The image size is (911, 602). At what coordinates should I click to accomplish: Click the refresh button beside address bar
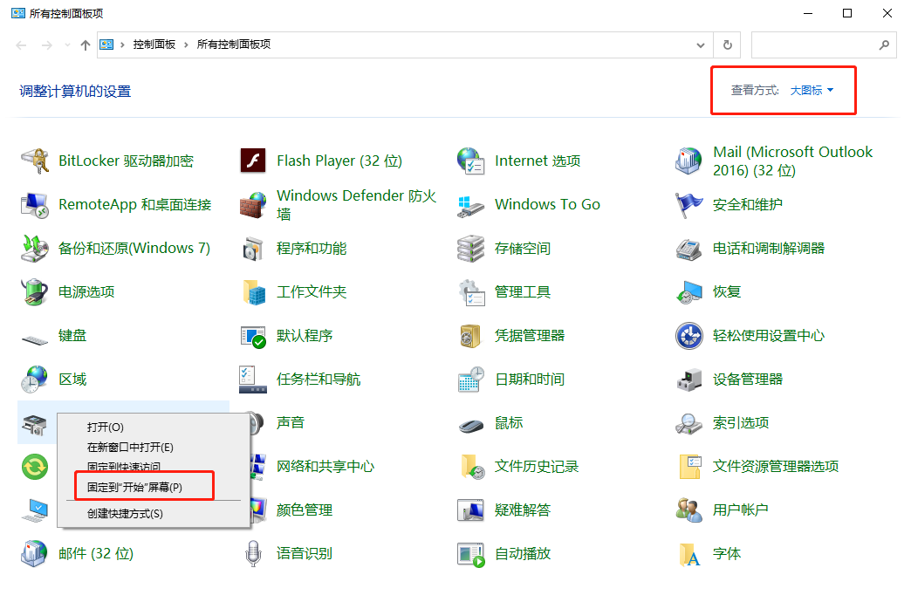click(727, 44)
